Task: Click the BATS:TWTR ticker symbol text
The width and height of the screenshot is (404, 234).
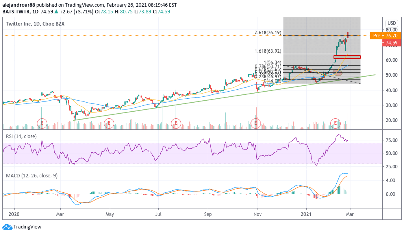Action: [x=16, y=11]
